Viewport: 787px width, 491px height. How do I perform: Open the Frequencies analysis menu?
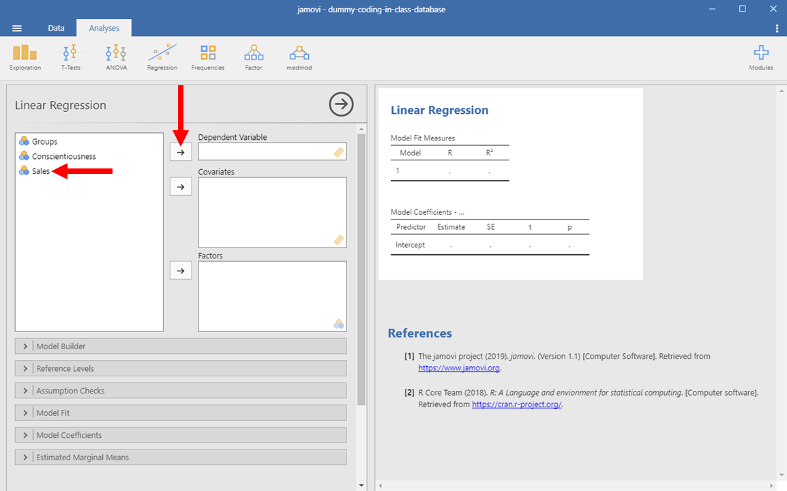(x=208, y=57)
